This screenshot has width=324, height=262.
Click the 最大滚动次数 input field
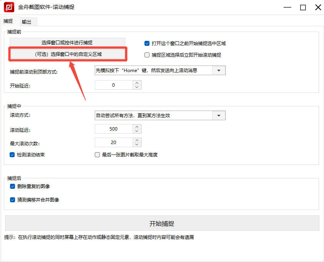113,143
